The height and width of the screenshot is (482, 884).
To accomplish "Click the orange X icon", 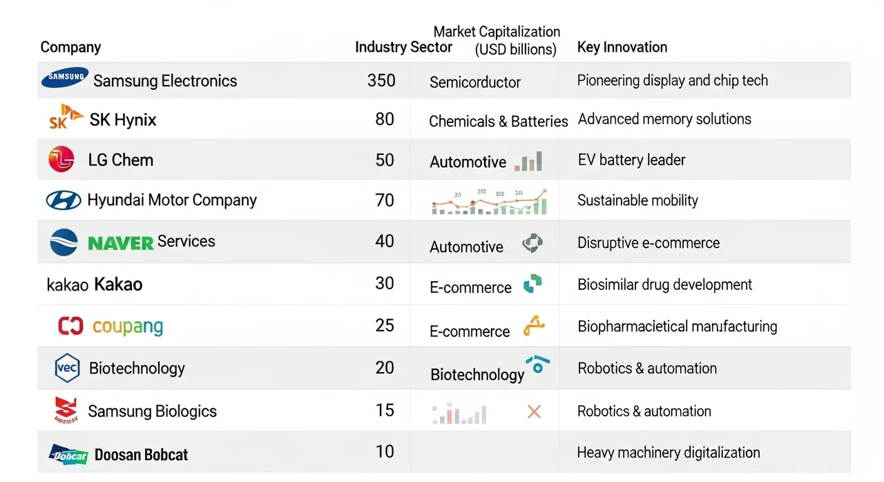I will (x=534, y=412).
